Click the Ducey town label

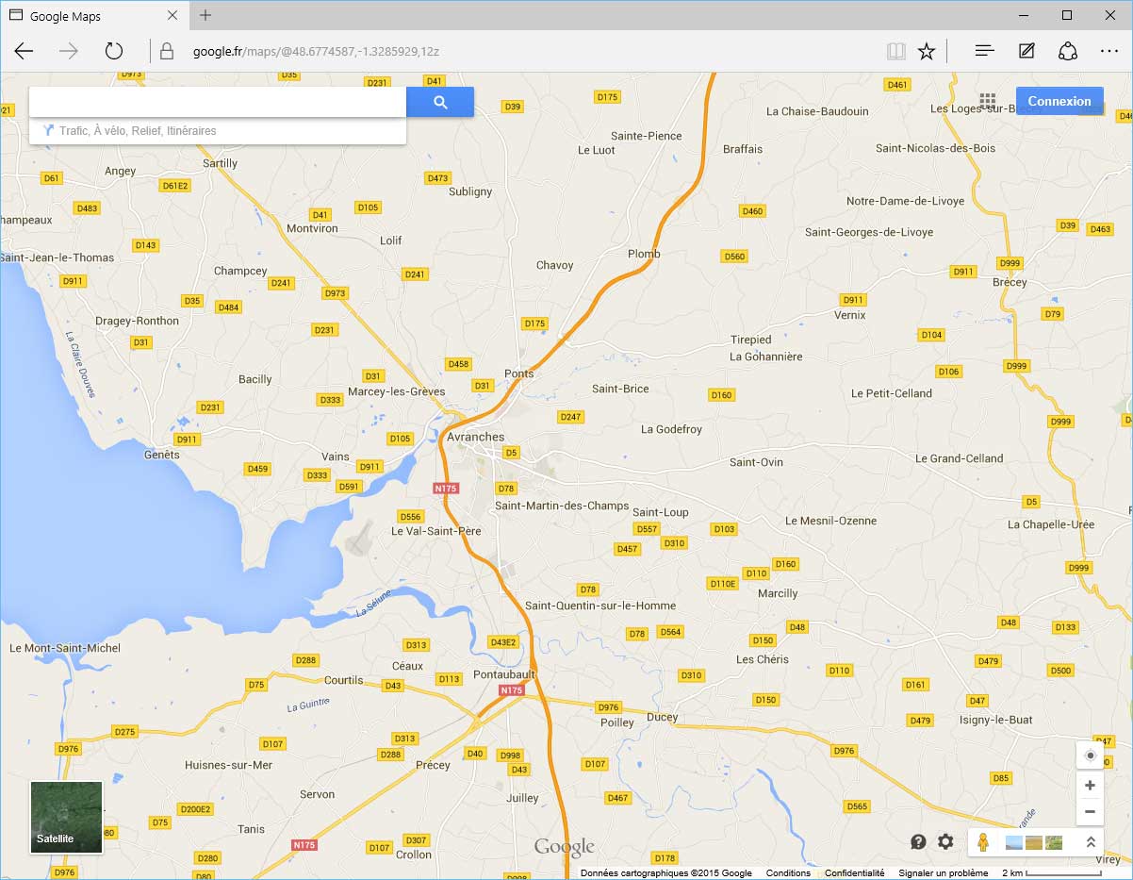click(x=663, y=717)
